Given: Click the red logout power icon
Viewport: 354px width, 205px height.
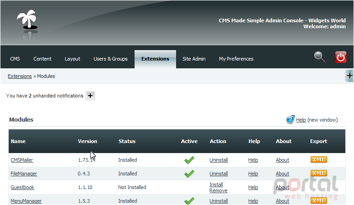Looking at the screenshot, I should coord(340,57).
